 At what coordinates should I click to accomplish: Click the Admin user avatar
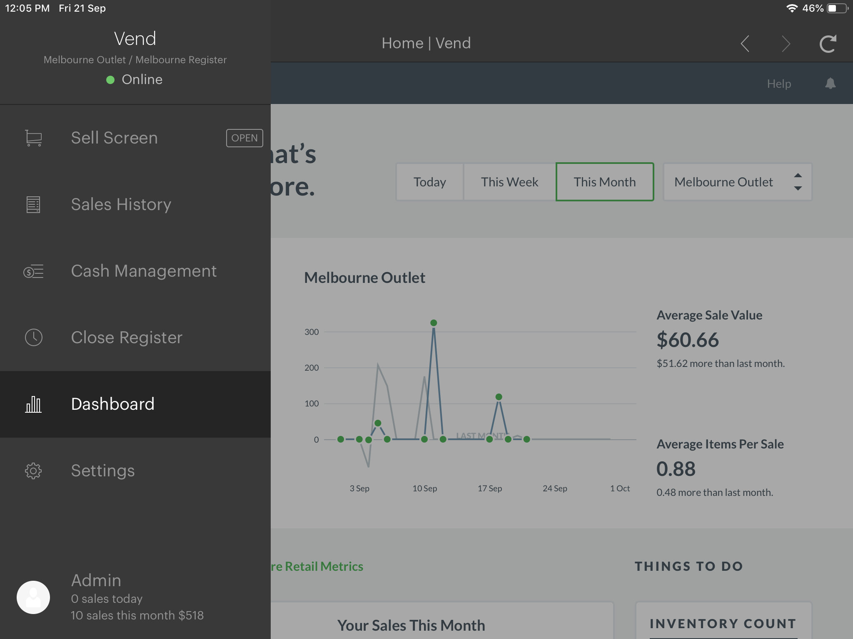(x=33, y=597)
